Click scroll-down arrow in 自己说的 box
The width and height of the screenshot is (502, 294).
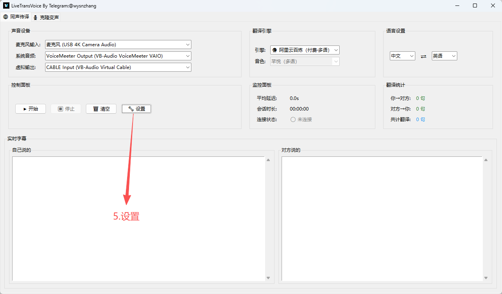[x=268, y=278]
